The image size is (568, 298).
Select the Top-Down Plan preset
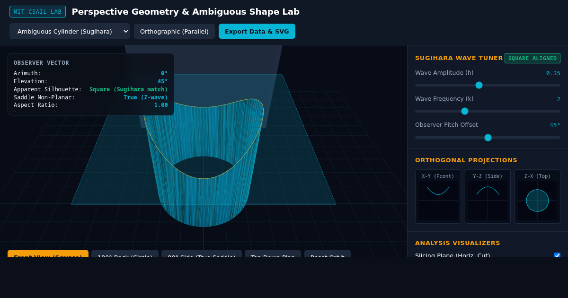click(x=273, y=254)
